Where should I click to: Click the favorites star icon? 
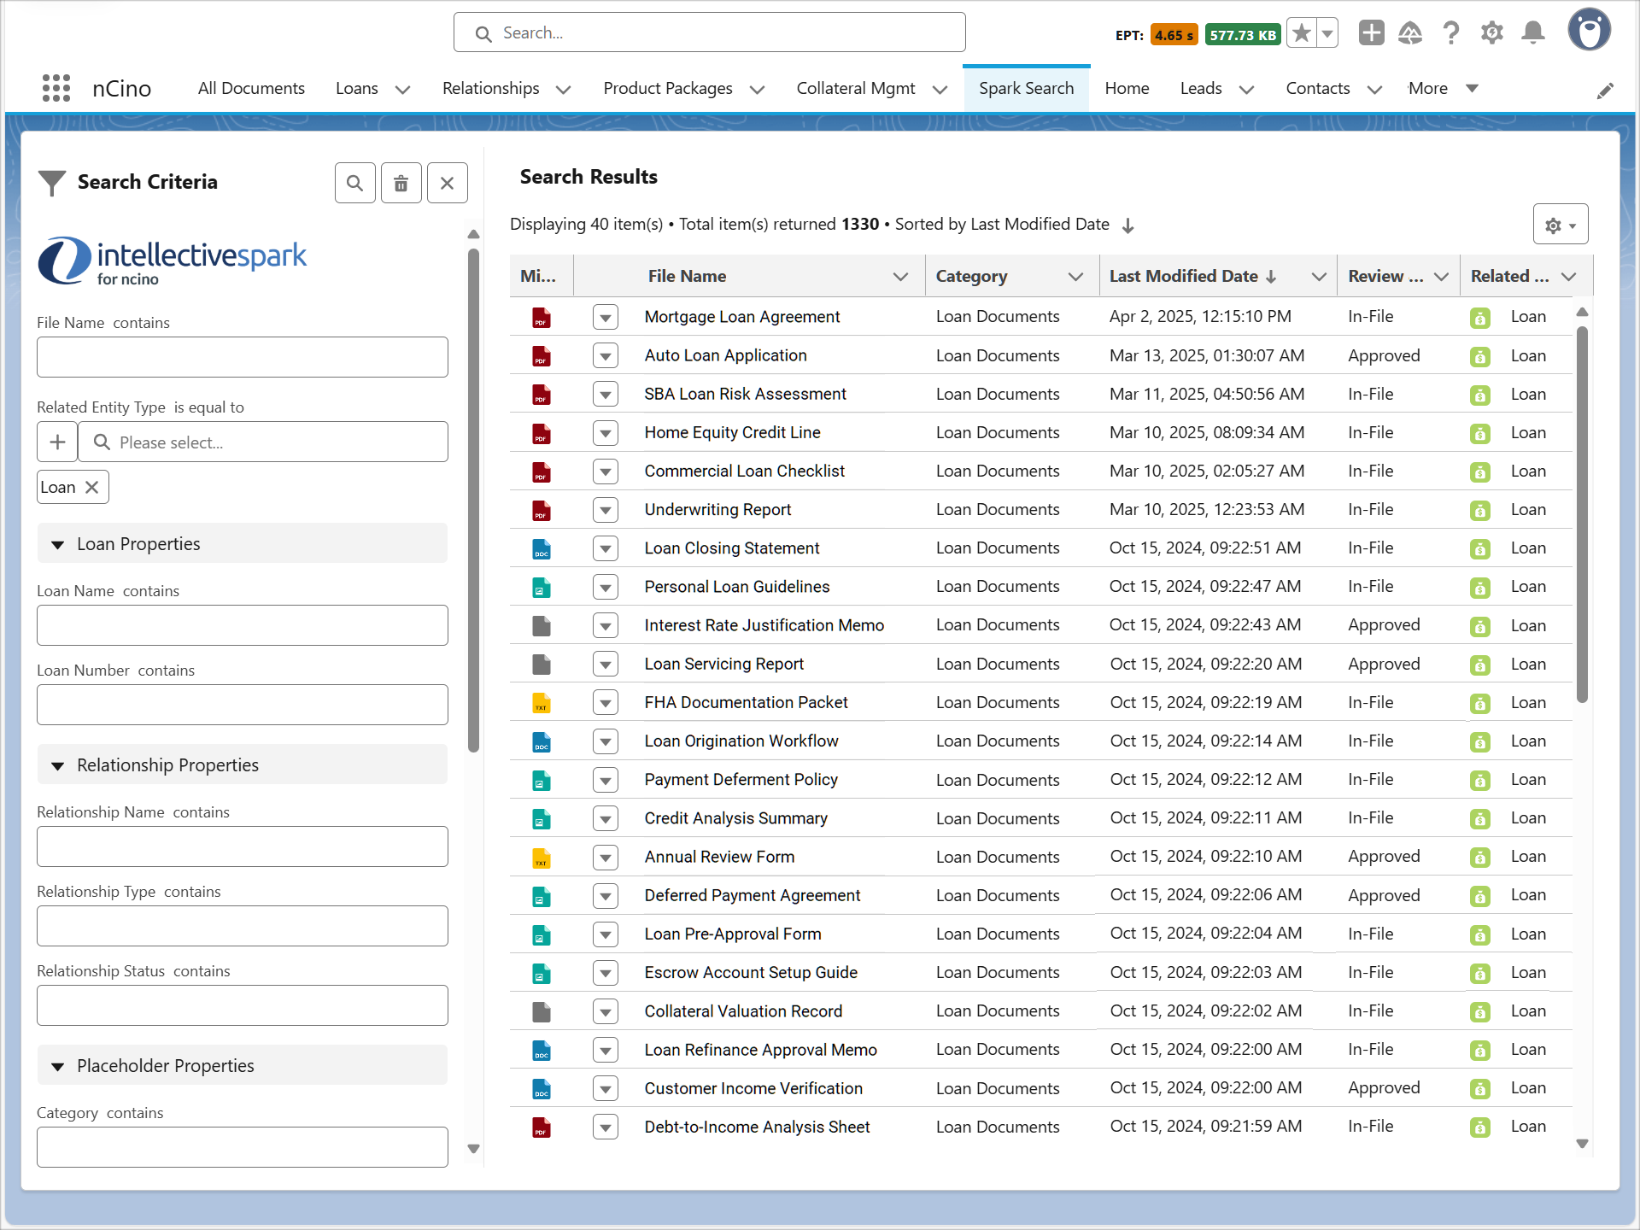(x=1301, y=33)
